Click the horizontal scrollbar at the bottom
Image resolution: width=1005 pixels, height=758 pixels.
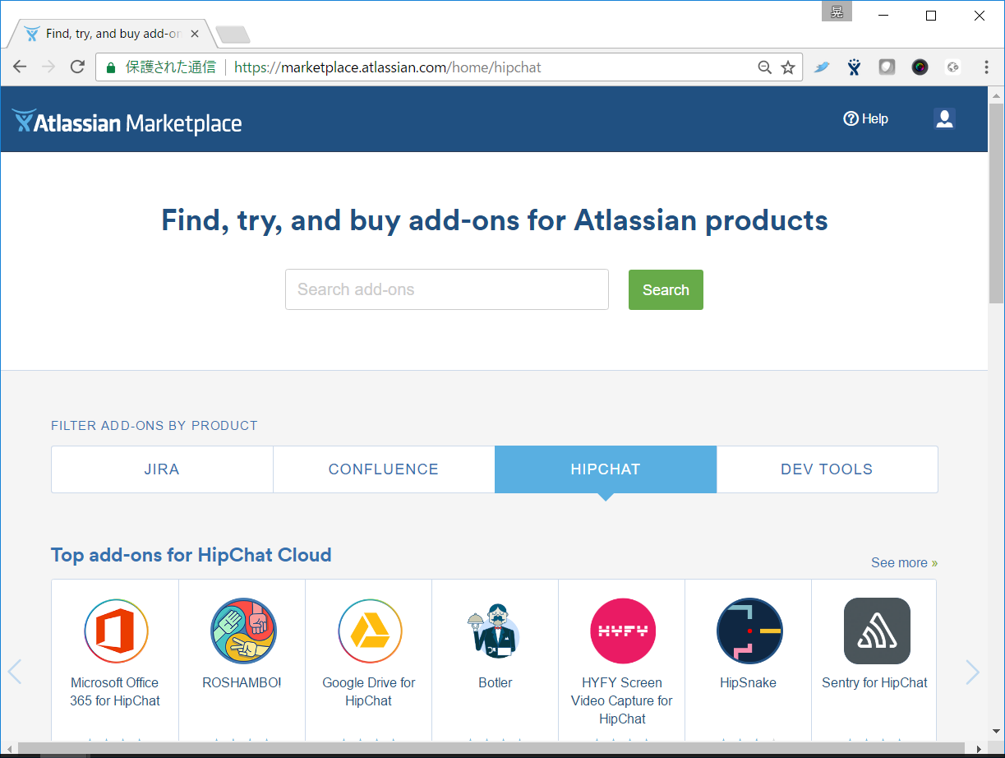pyautogui.click(x=493, y=748)
